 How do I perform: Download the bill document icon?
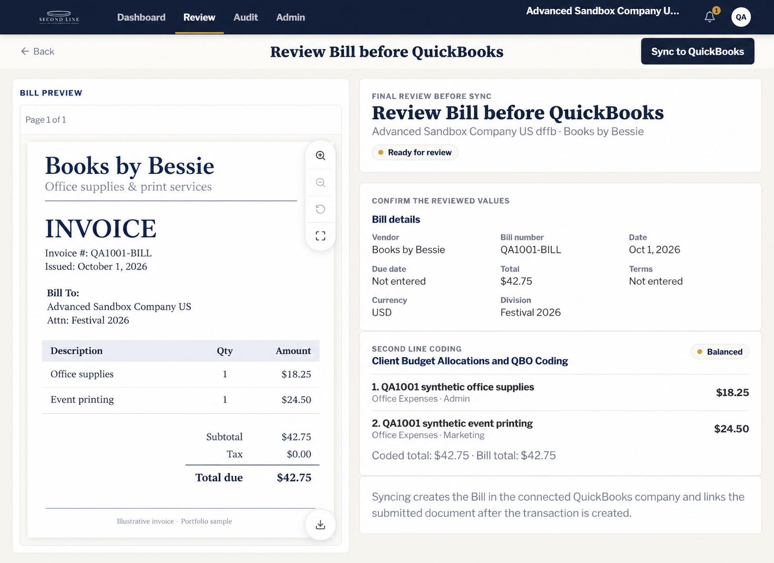[x=320, y=525]
